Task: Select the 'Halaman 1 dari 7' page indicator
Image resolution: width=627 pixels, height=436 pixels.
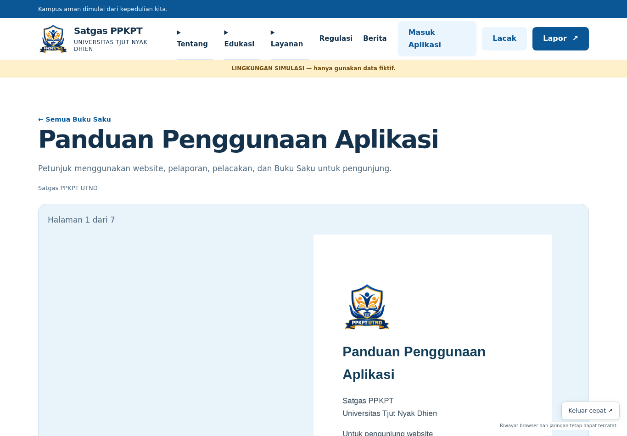Action: pos(81,220)
